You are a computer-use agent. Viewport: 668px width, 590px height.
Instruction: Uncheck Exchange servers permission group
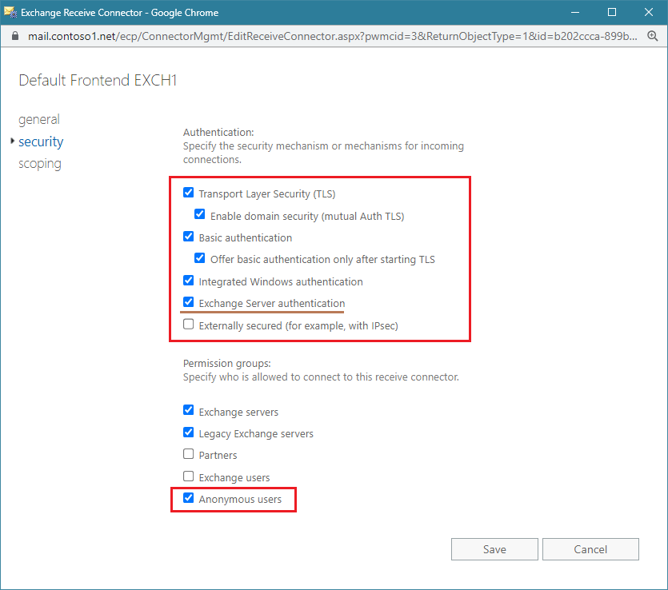[188, 410]
